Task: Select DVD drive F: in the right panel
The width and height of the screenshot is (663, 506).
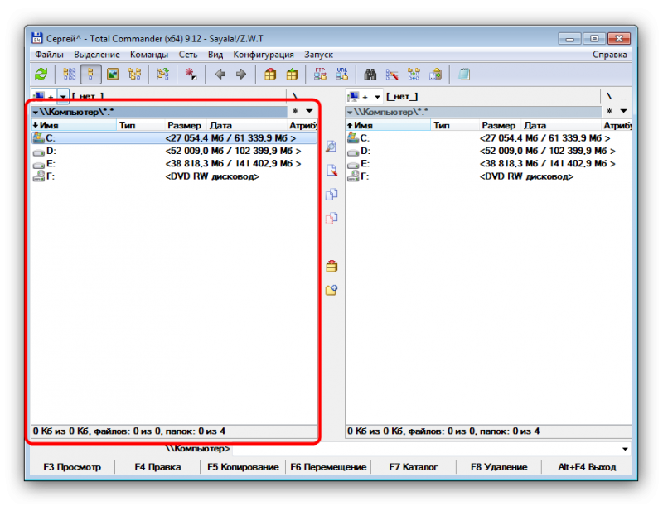Action: click(488, 176)
